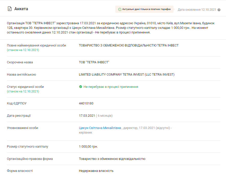Select full name ТОВАРИСТВО З ОБМЕЖЕНОЮ ВІДПОВІДАЛЬНІСТЮ ТЕТРА ІНВЕСТ

click(x=129, y=45)
